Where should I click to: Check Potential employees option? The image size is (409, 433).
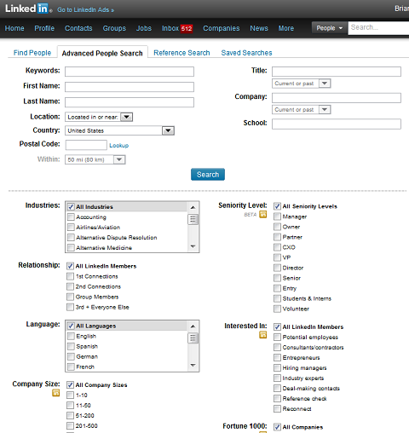pos(277,337)
